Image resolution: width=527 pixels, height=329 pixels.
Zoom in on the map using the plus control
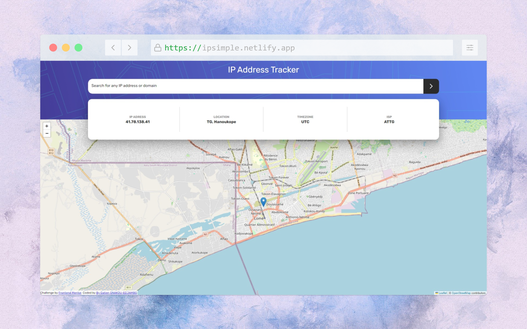[x=47, y=126]
